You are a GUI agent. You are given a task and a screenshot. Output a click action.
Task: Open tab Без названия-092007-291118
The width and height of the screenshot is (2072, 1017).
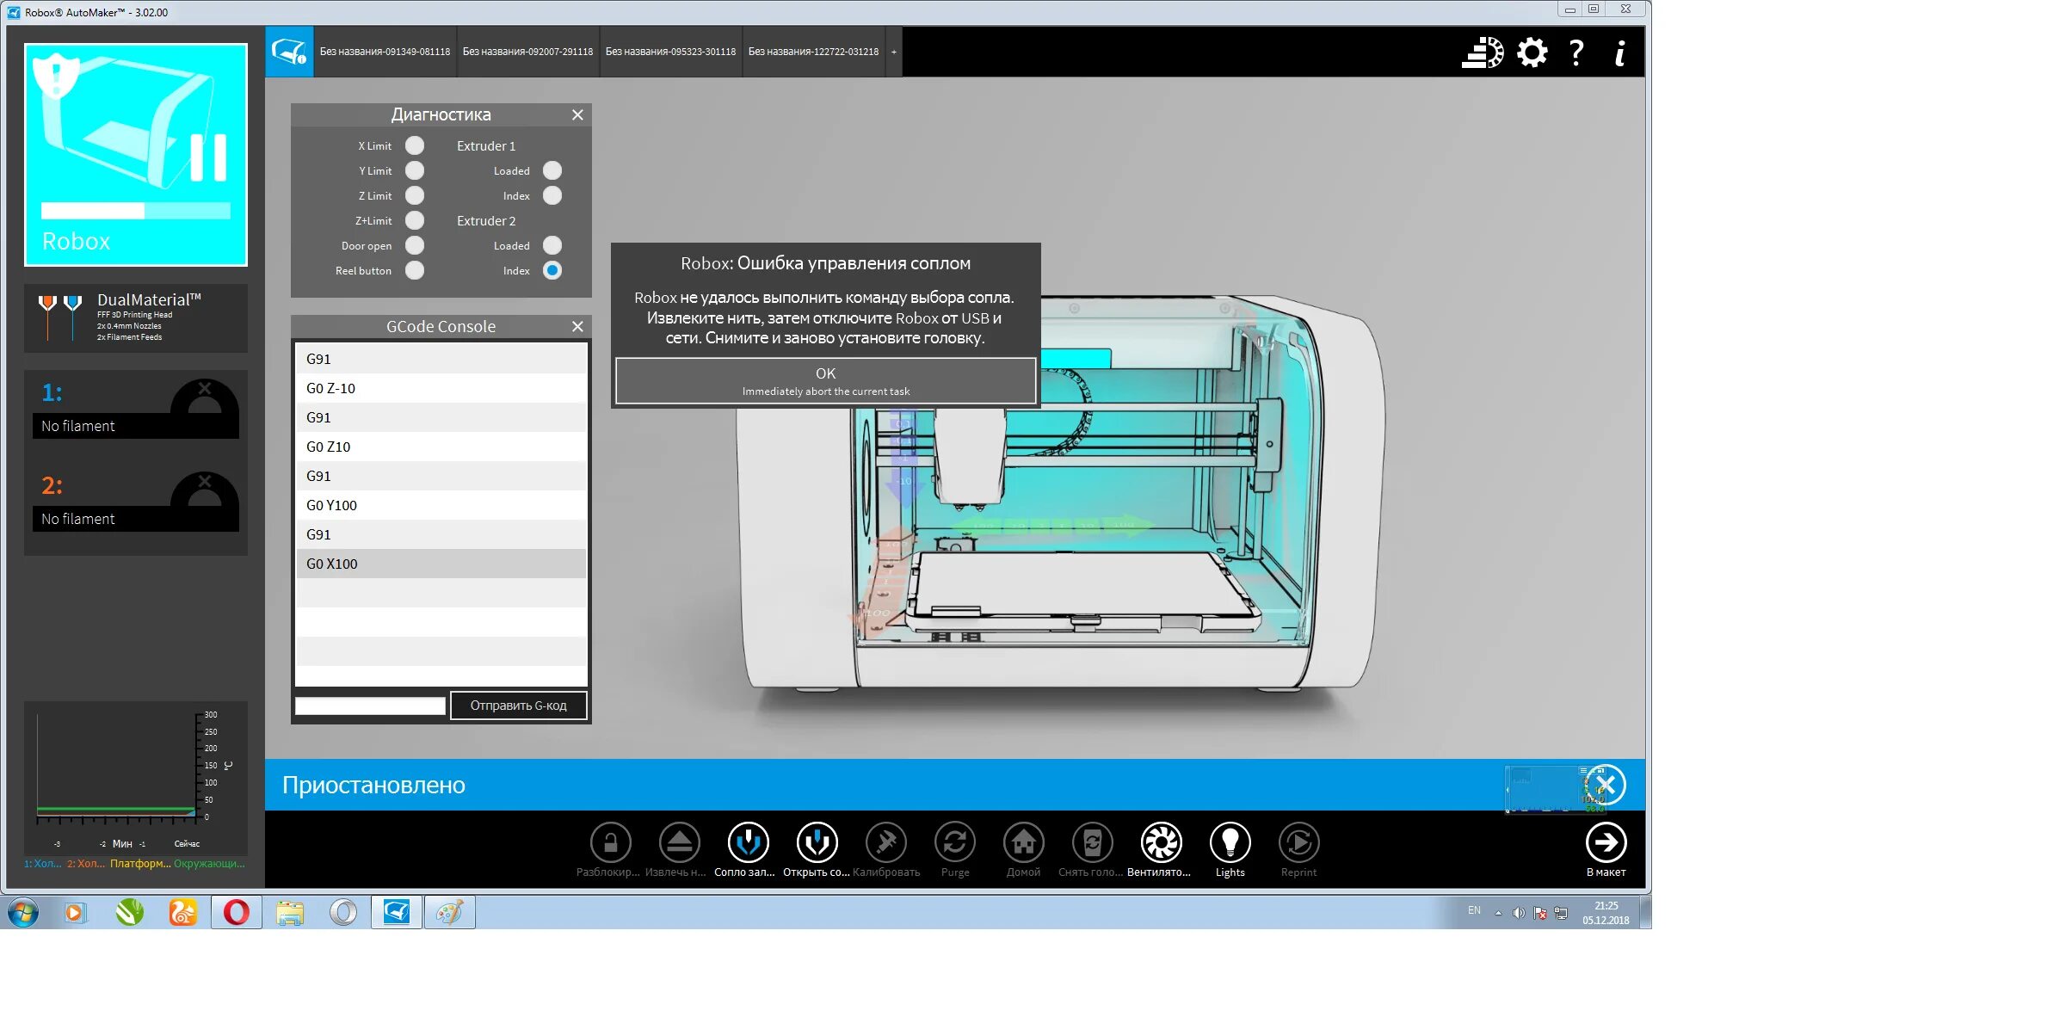tap(527, 52)
